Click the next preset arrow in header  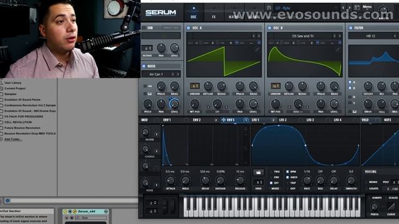(349, 8)
